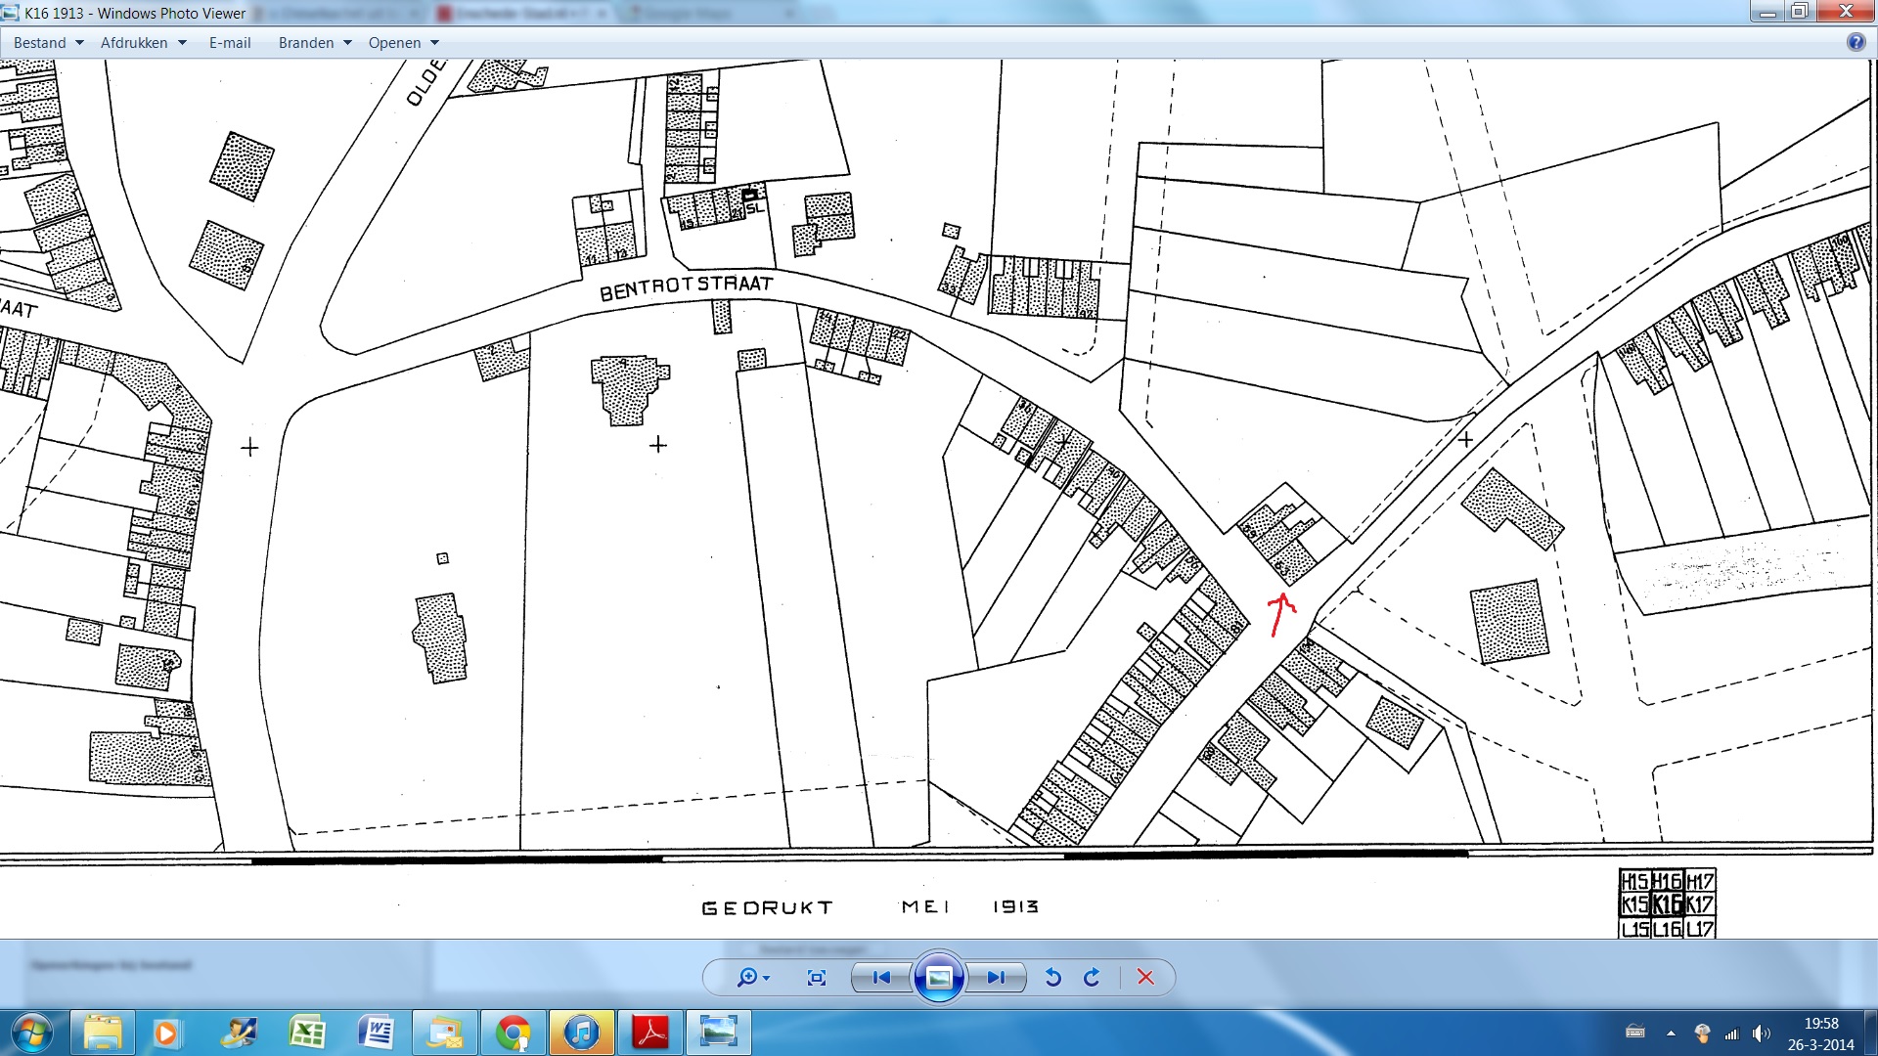Viewport: 1878px width, 1056px height.
Task: Expand the Openen dropdown
Action: tap(403, 43)
